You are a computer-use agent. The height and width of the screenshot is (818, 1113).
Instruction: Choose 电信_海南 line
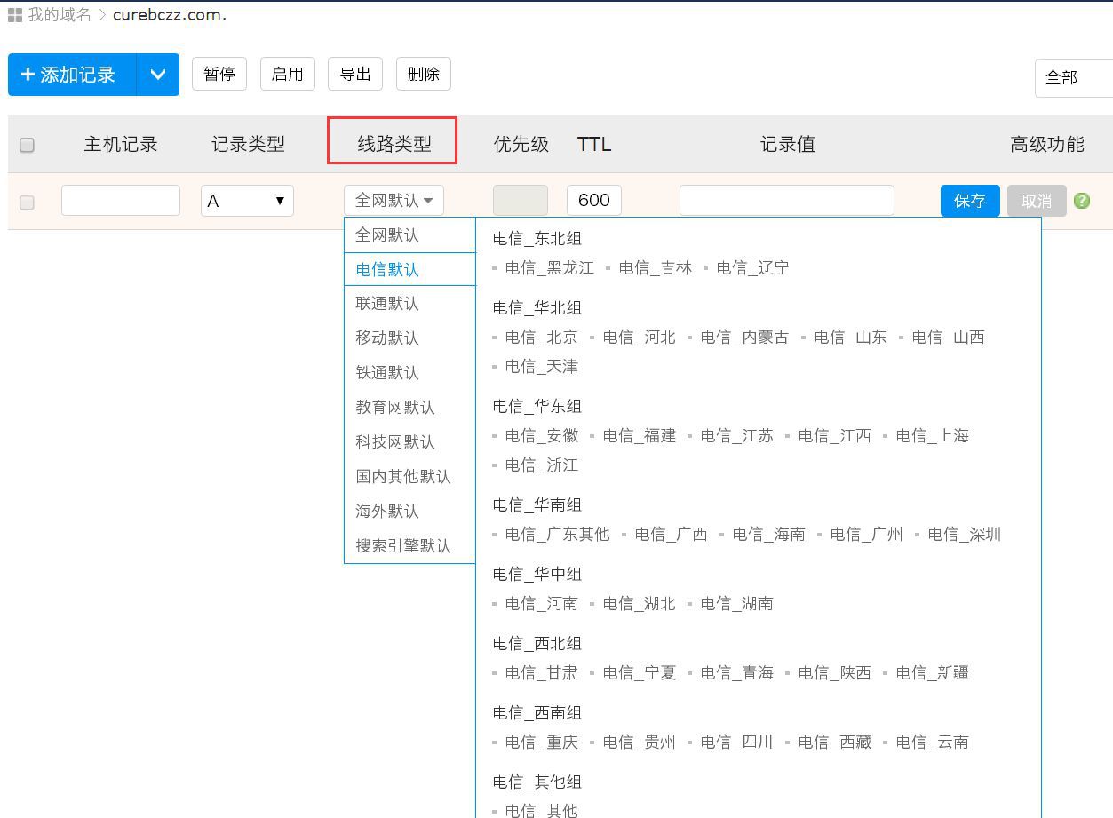769,535
